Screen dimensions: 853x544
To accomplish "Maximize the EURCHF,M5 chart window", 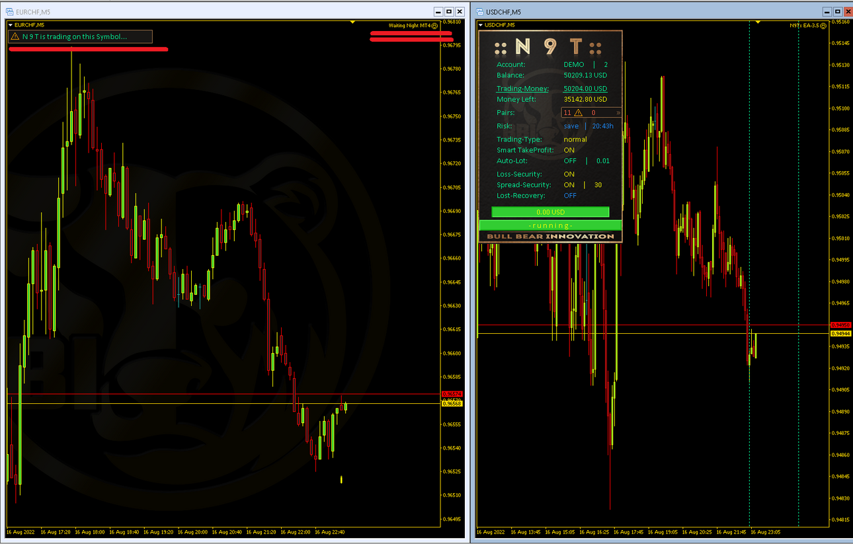I will (x=449, y=12).
